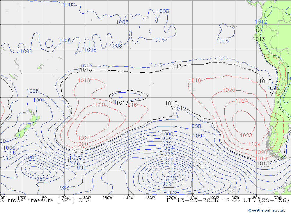Click the 980 isobar label
The height and width of the screenshot is (213, 291).
[x=41, y=179]
